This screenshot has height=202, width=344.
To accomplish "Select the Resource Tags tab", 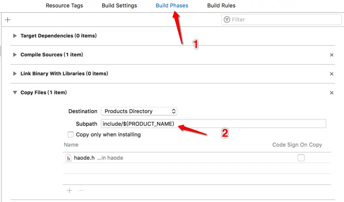I will tap(64, 6).
